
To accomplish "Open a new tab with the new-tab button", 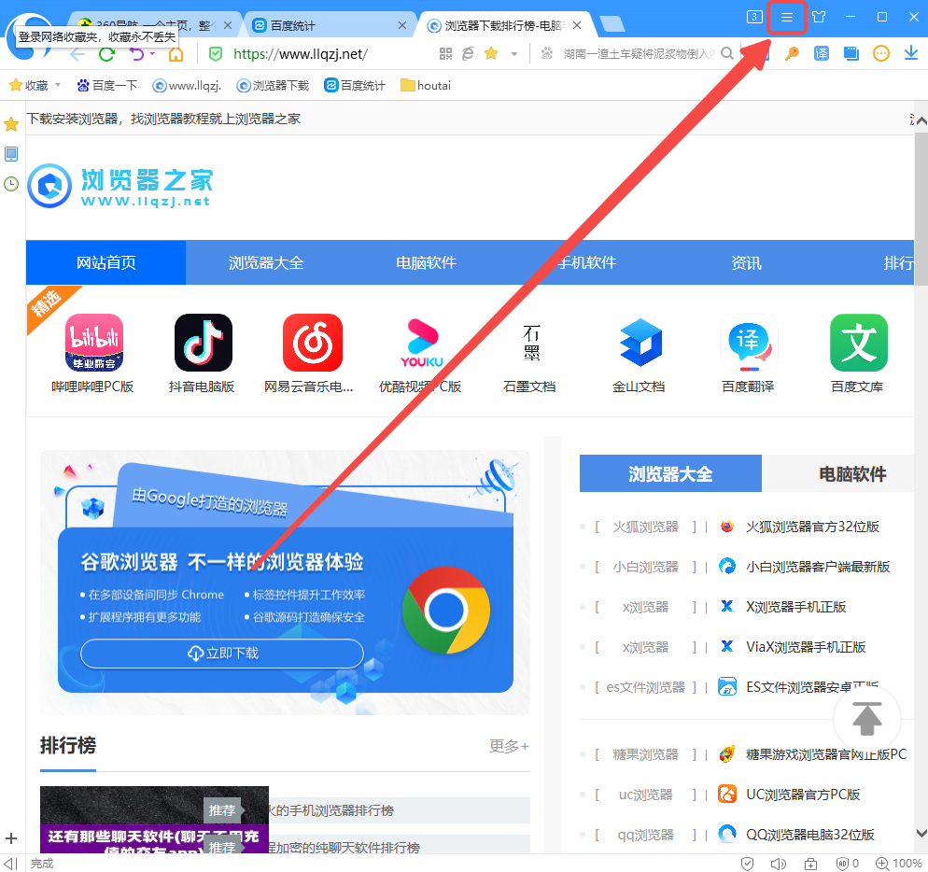I will (x=612, y=24).
